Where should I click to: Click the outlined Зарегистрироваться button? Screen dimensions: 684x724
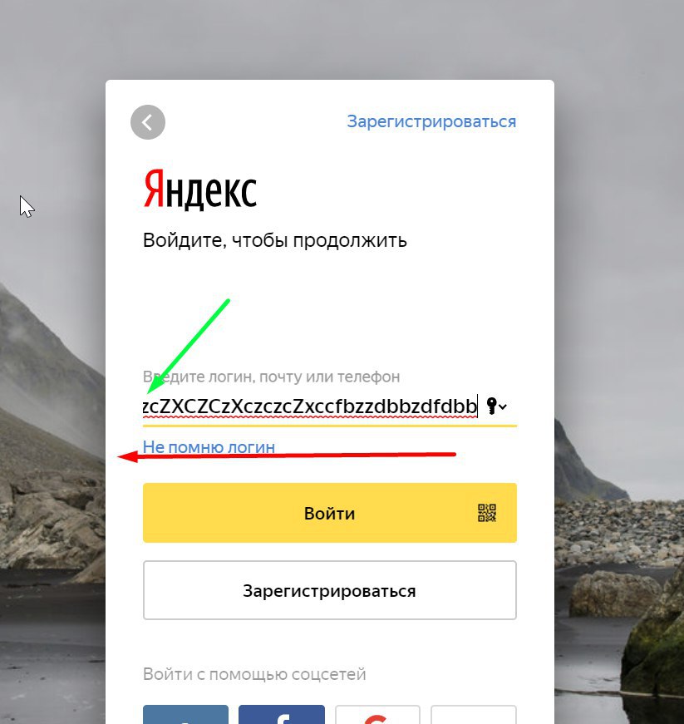pos(330,590)
